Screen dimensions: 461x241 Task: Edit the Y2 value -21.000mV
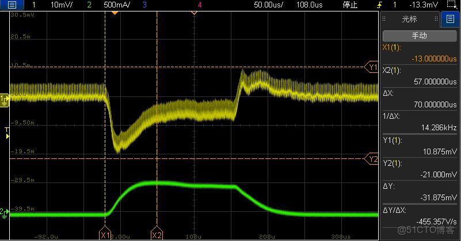pyautogui.click(x=439, y=174)
